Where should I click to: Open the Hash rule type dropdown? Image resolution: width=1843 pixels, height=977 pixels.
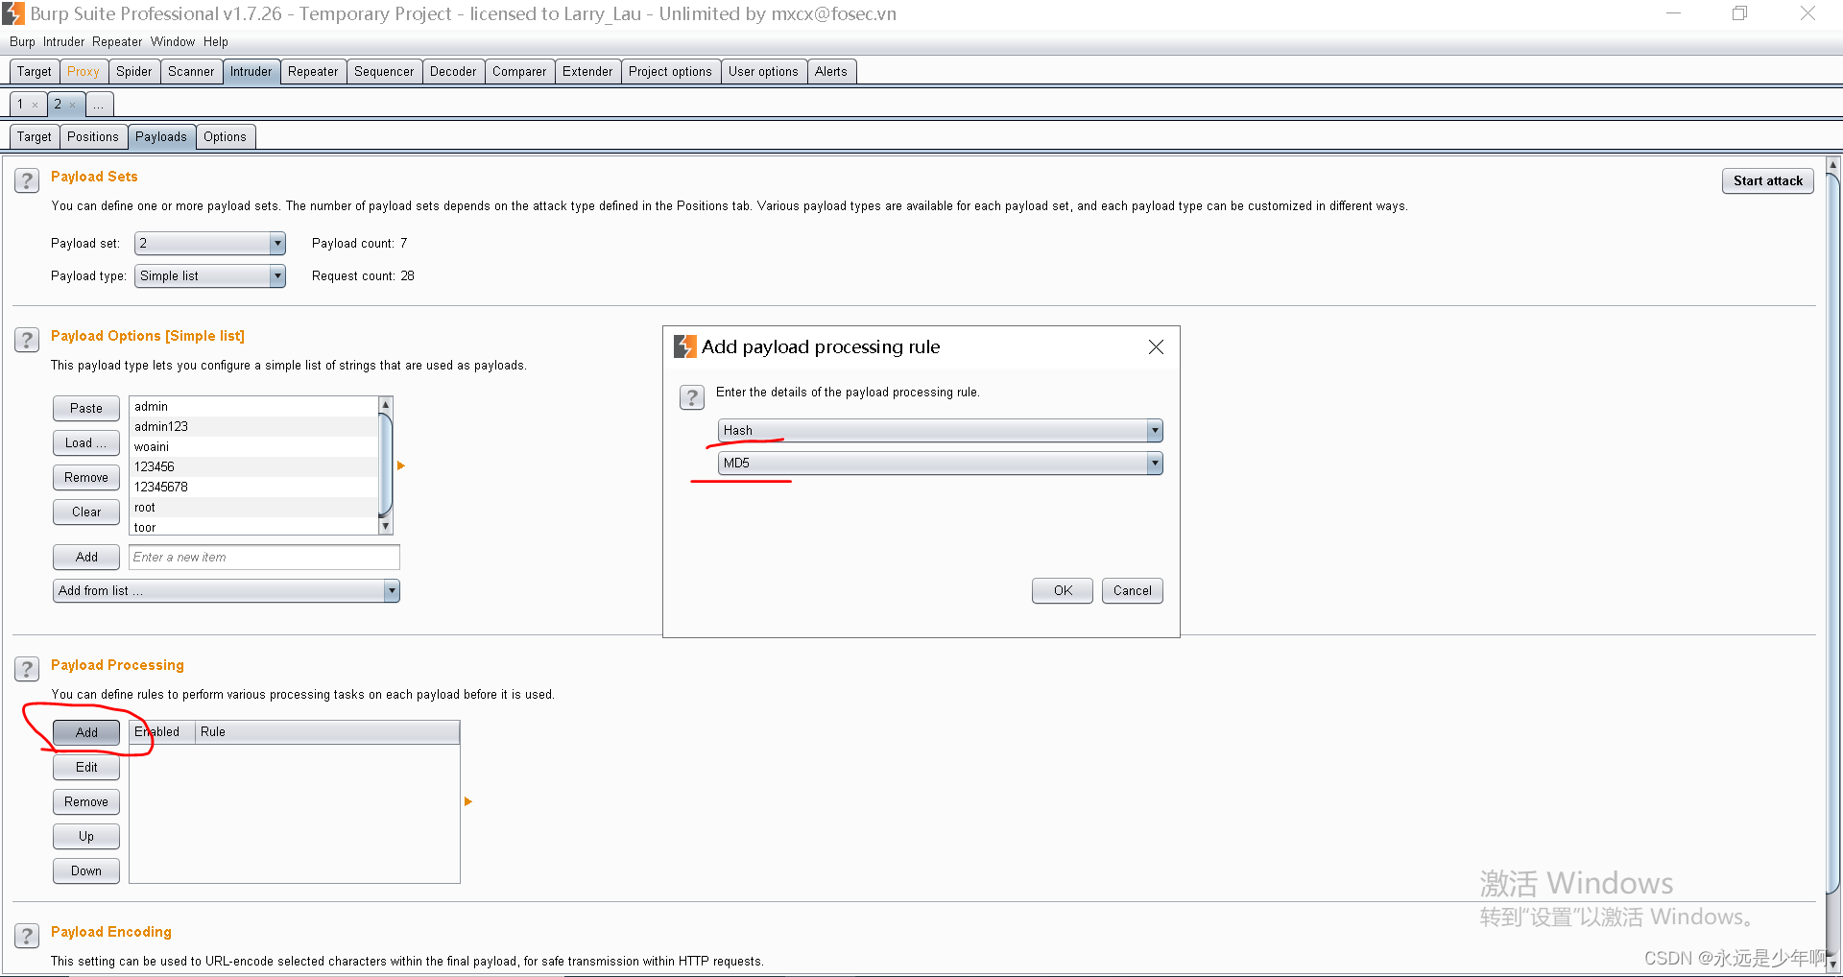coord(940,431)
